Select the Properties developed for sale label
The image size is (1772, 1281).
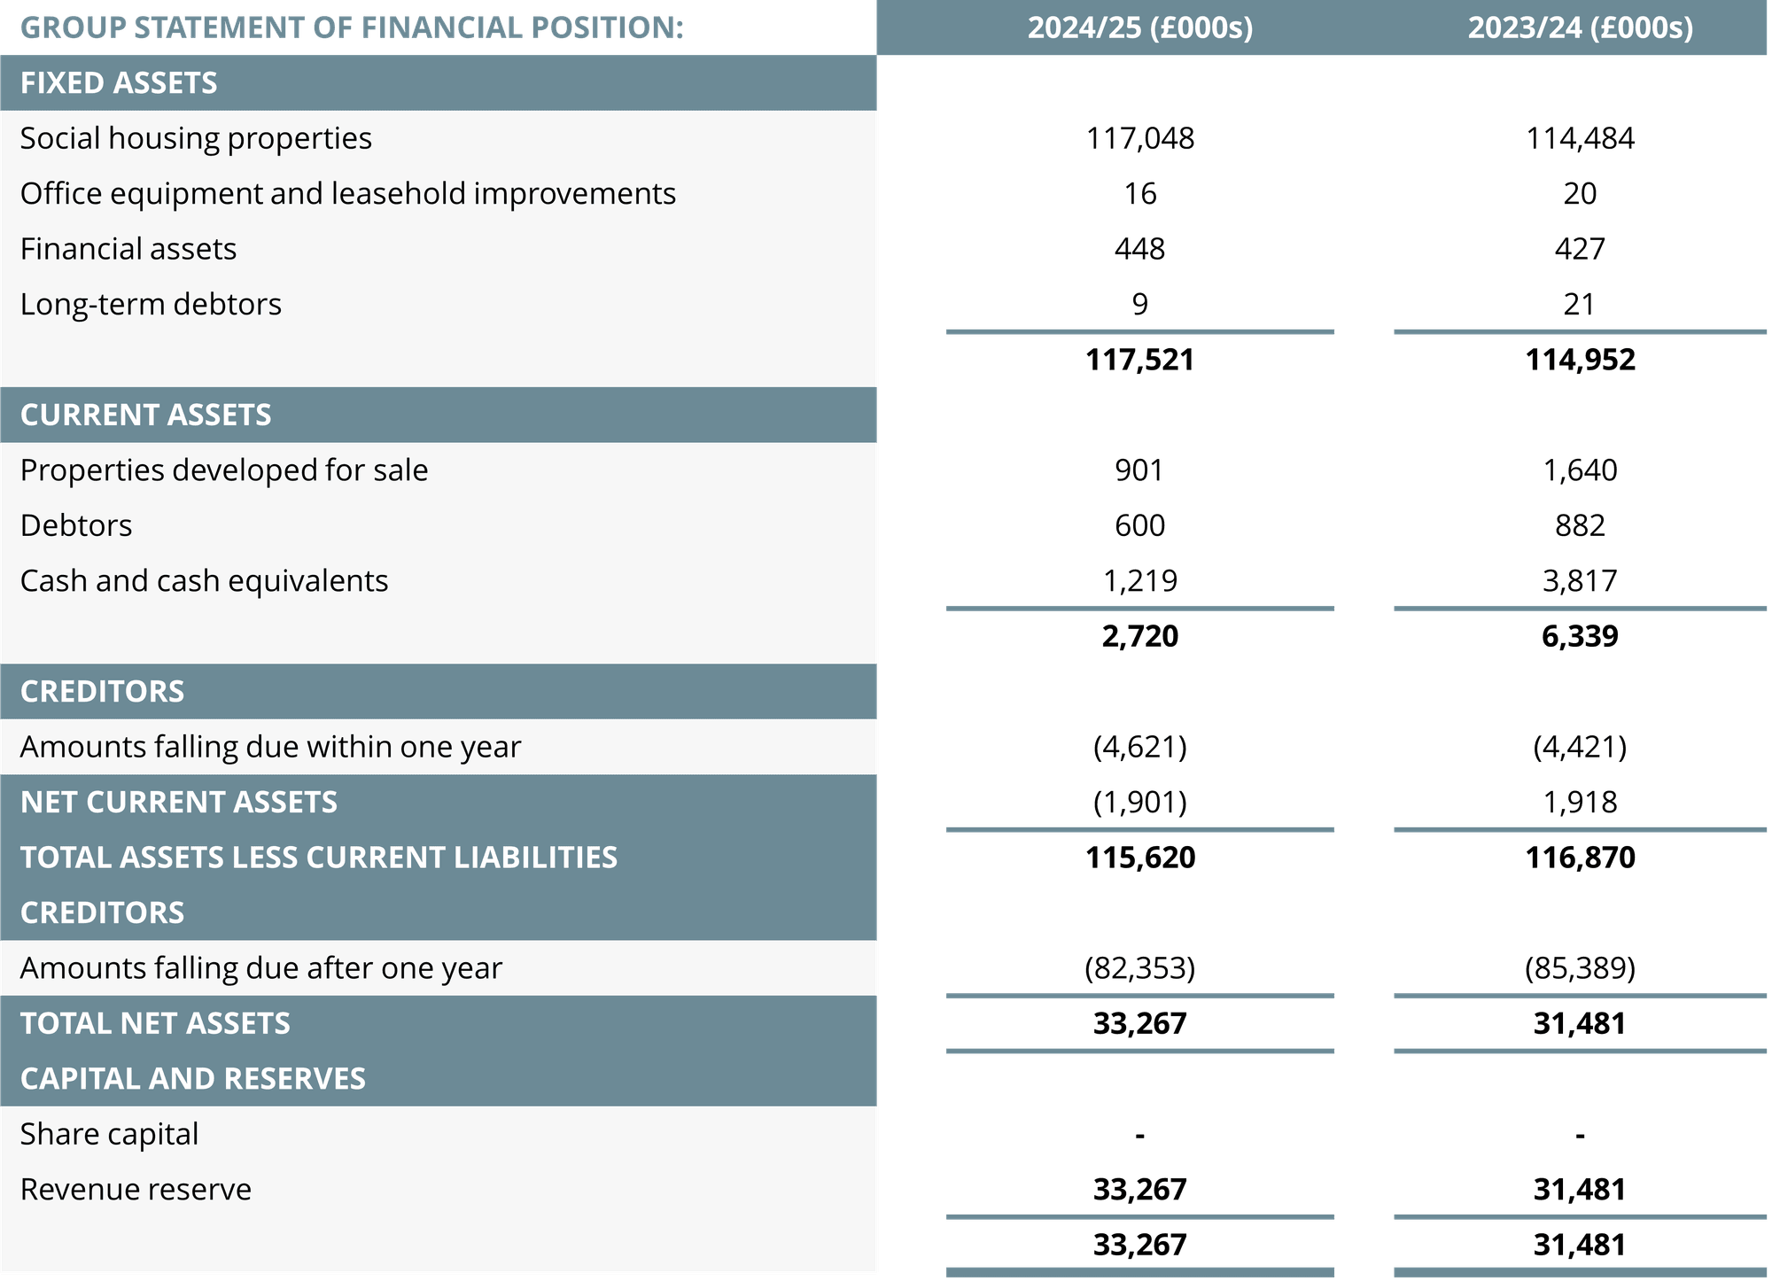pyautogui.click(x=224, y=470)
